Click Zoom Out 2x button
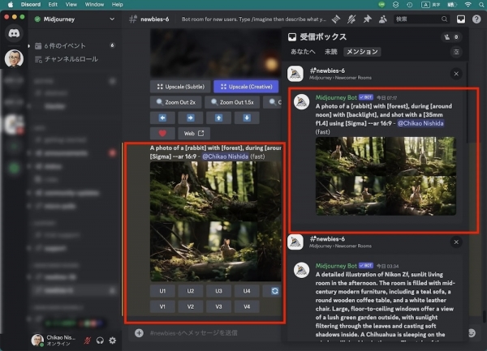Viewport: 487px width, 351px height. [x=176, y=102]
